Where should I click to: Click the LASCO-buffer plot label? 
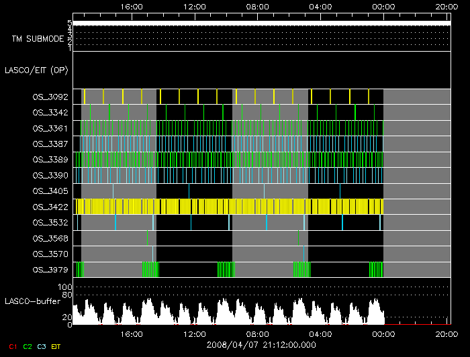[x=33, y=301]
